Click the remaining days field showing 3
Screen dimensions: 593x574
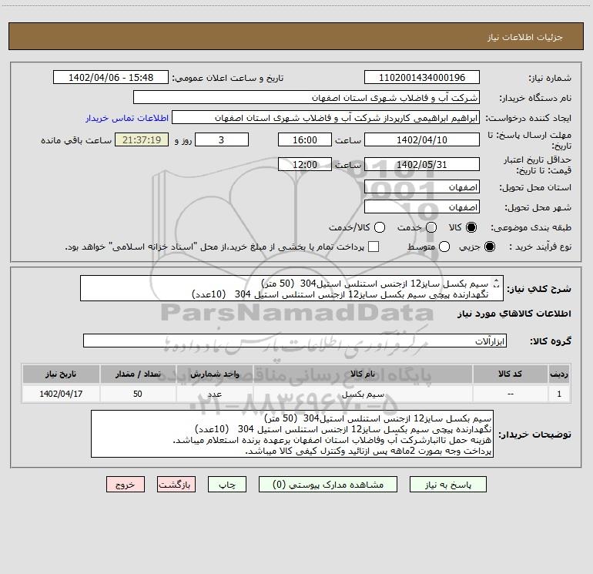coord(222,139)
